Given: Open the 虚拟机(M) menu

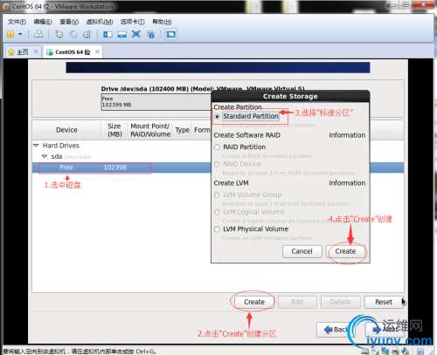Looking at the screenshot, I should [100, 22].
